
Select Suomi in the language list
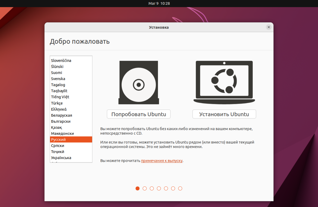71,73
